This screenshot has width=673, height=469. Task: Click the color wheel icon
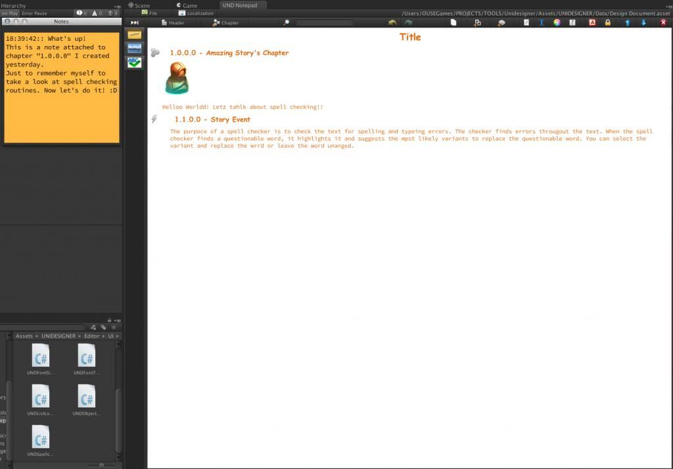tap(557, 22)
